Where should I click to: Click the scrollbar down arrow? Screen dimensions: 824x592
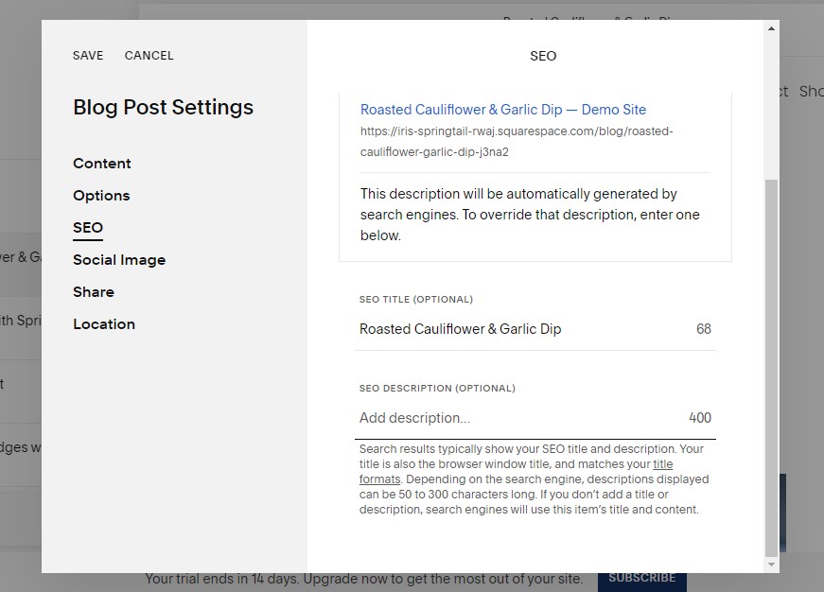(771, 565)
